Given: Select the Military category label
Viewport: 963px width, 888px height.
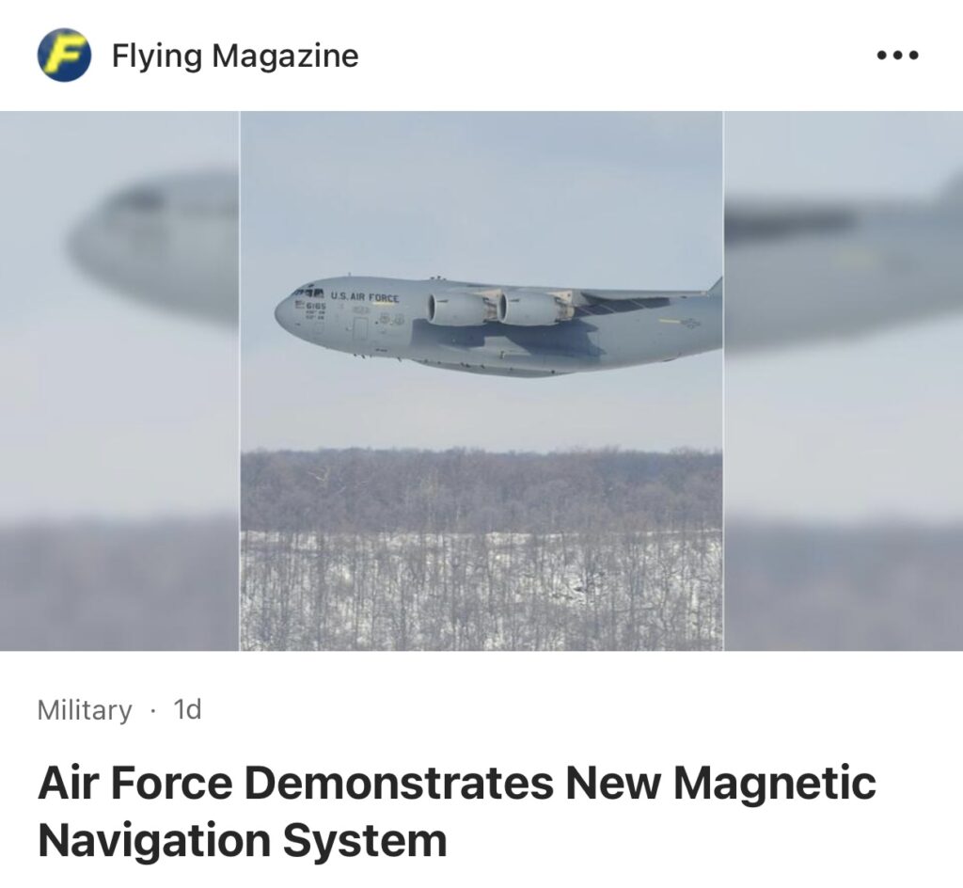Looking at the screenshot, I should 85,710.
